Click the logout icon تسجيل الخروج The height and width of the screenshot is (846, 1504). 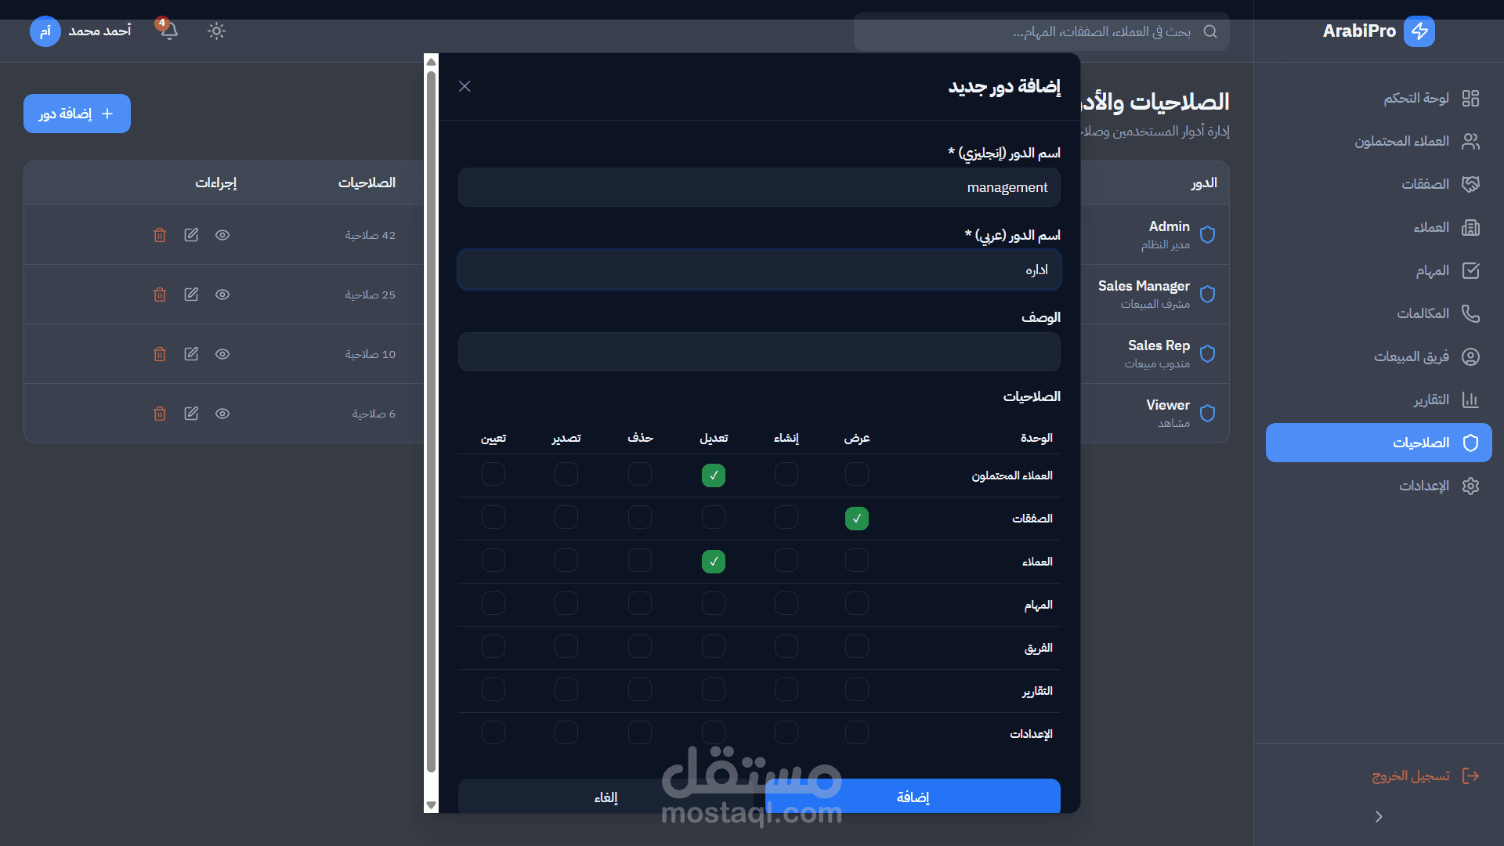click(x=1470, y=775)
